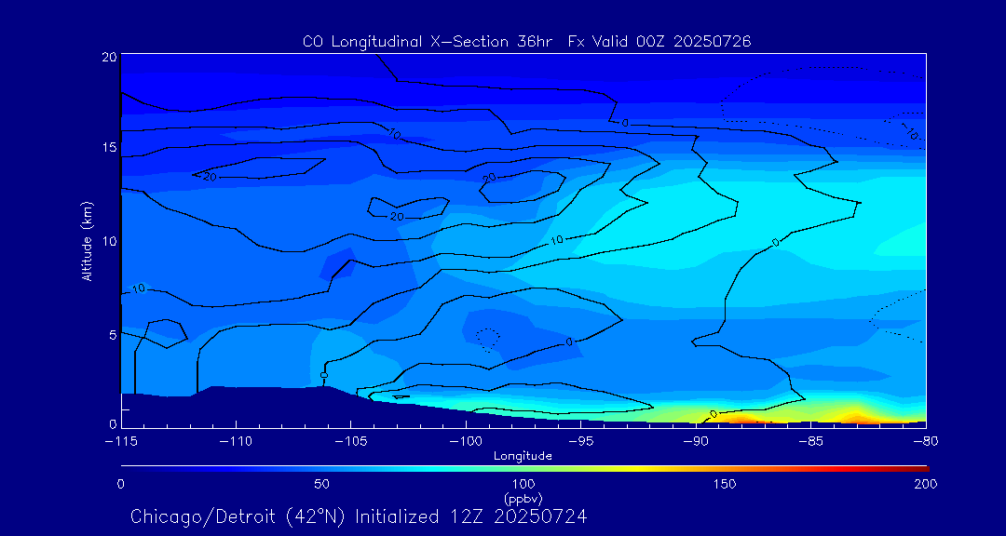The image size is (1006, 536).
Task: Select the "Initialized 12Z 20250724" footer text
Action: (x=471, y=516)
